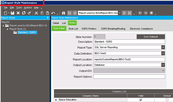
Task: Click the Company Name column header
Action: tap(90, 96)
